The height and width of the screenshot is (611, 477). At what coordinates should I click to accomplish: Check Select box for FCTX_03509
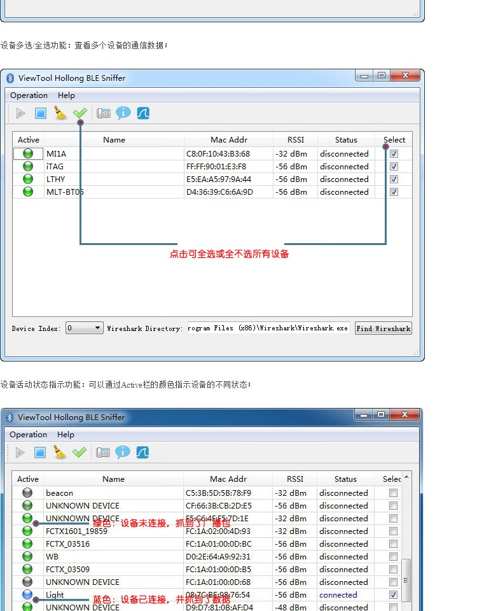point(393,569)
